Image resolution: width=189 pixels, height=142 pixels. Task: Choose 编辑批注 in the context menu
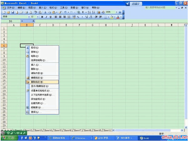(x=42, y=78)
